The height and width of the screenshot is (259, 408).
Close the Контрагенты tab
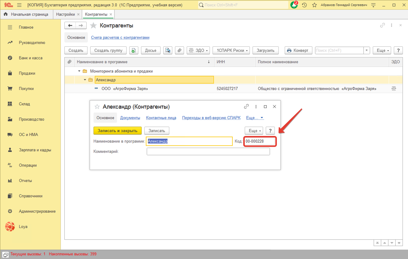[111, 14]
